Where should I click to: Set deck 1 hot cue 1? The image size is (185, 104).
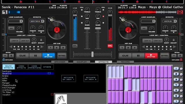(x=51, y=48)
